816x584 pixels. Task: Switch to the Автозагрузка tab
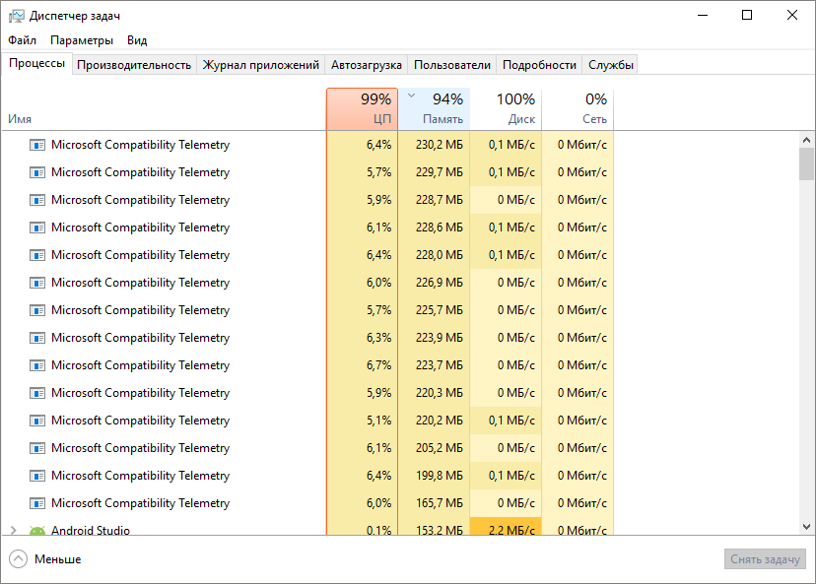pyautogui.click(x=367, y=65)
